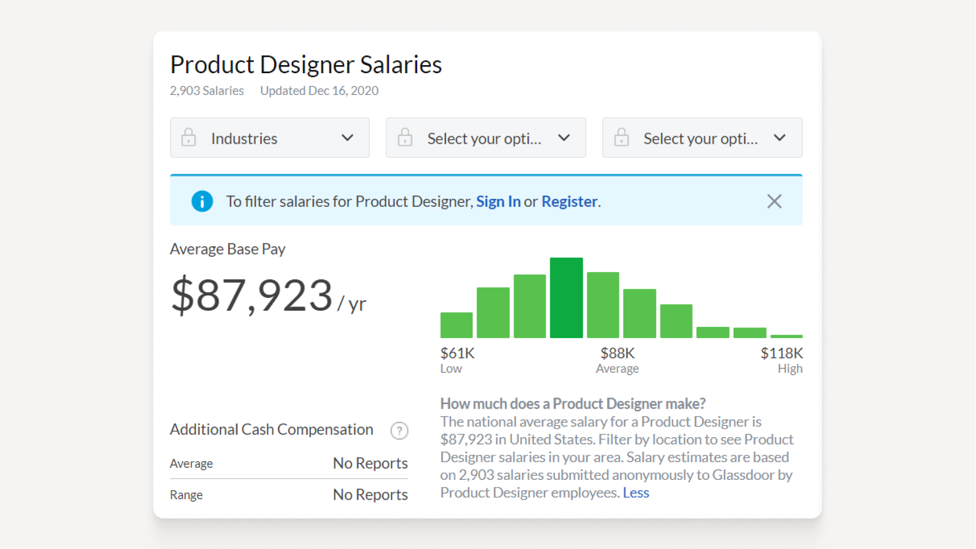Click the chevron on the rightmost filter
976x549 pixels.
coord(780,137)
